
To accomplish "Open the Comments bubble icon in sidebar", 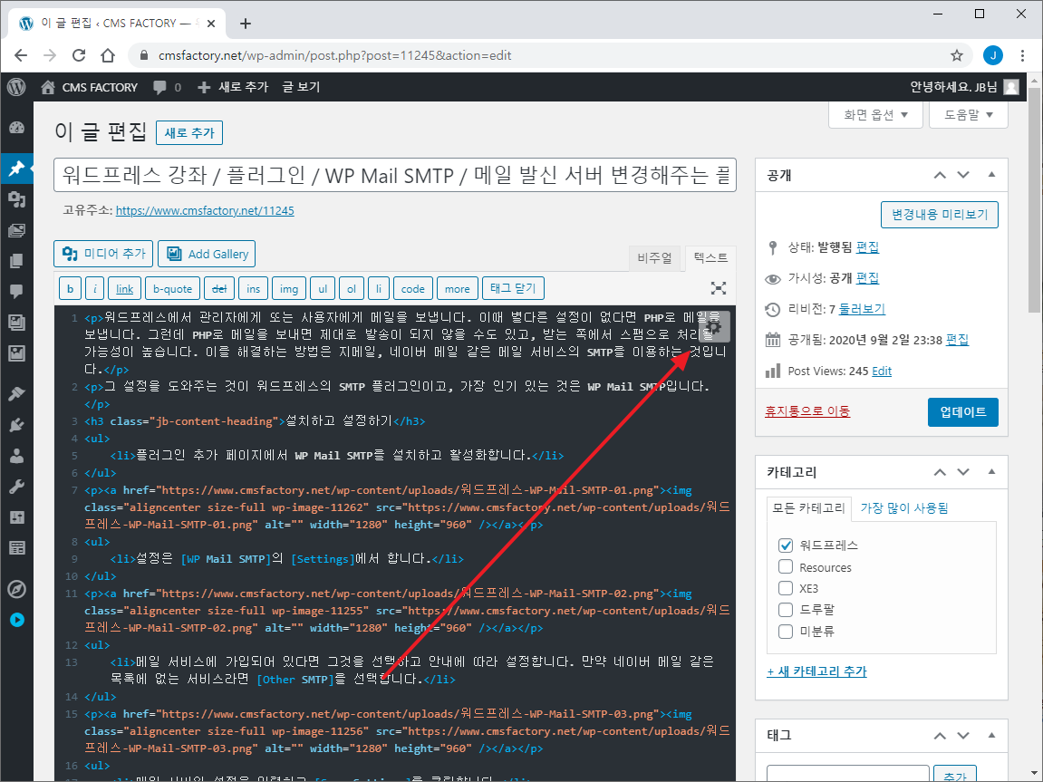I will (16, 291).
